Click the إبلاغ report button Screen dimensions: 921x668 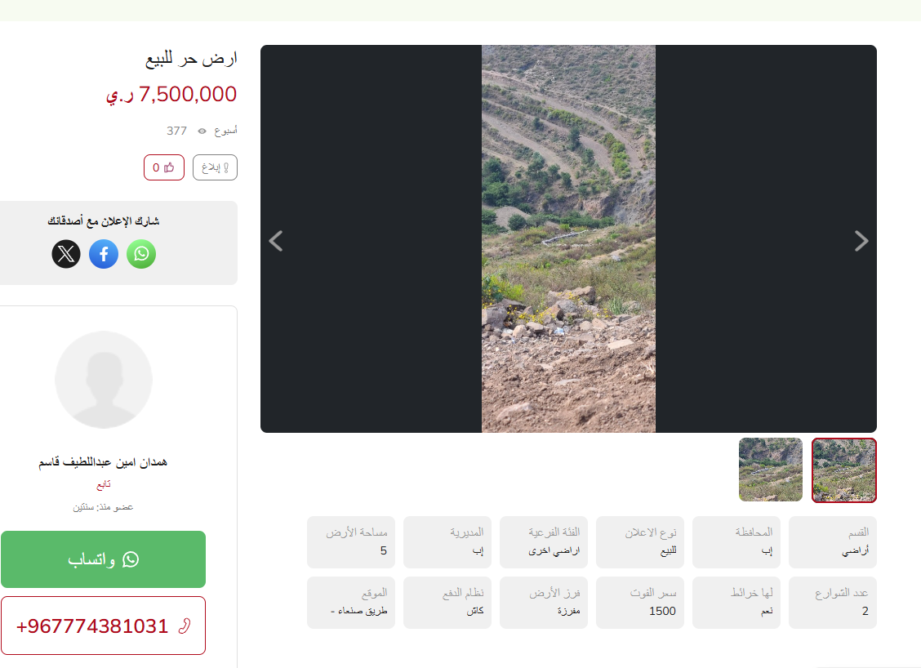tap(215, 167)
